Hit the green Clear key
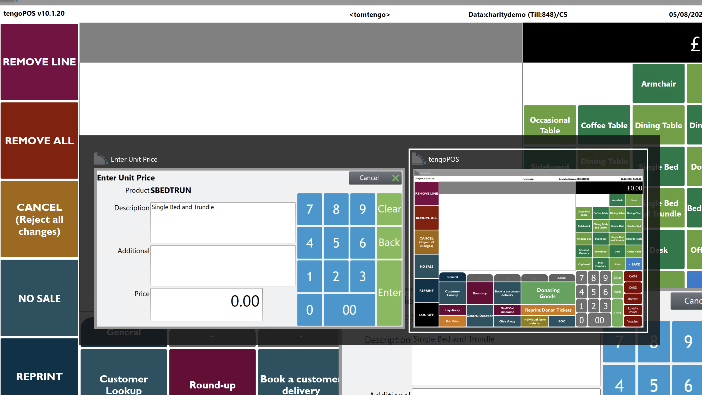This screenshot has height=395, width=702. click(389, 209)
